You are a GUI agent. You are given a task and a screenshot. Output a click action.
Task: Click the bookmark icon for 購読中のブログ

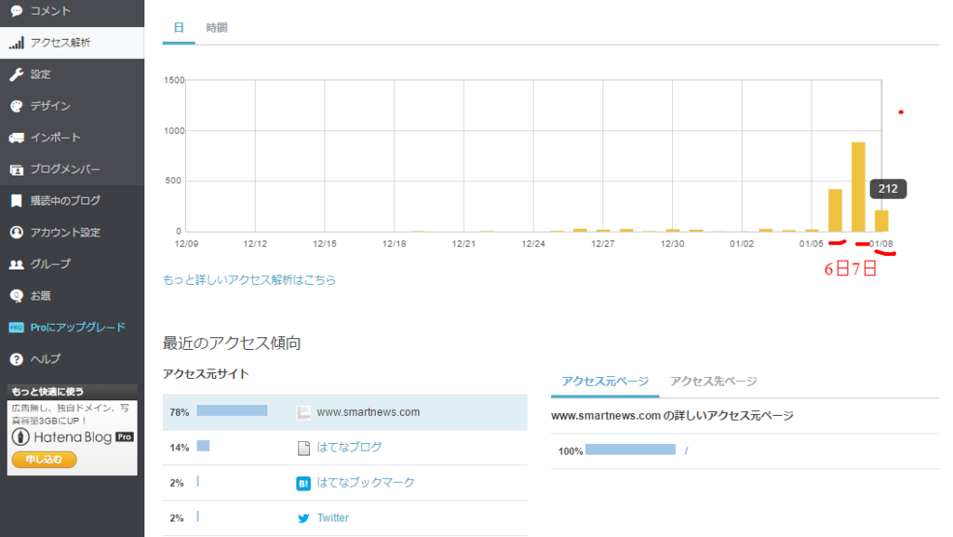17,200
